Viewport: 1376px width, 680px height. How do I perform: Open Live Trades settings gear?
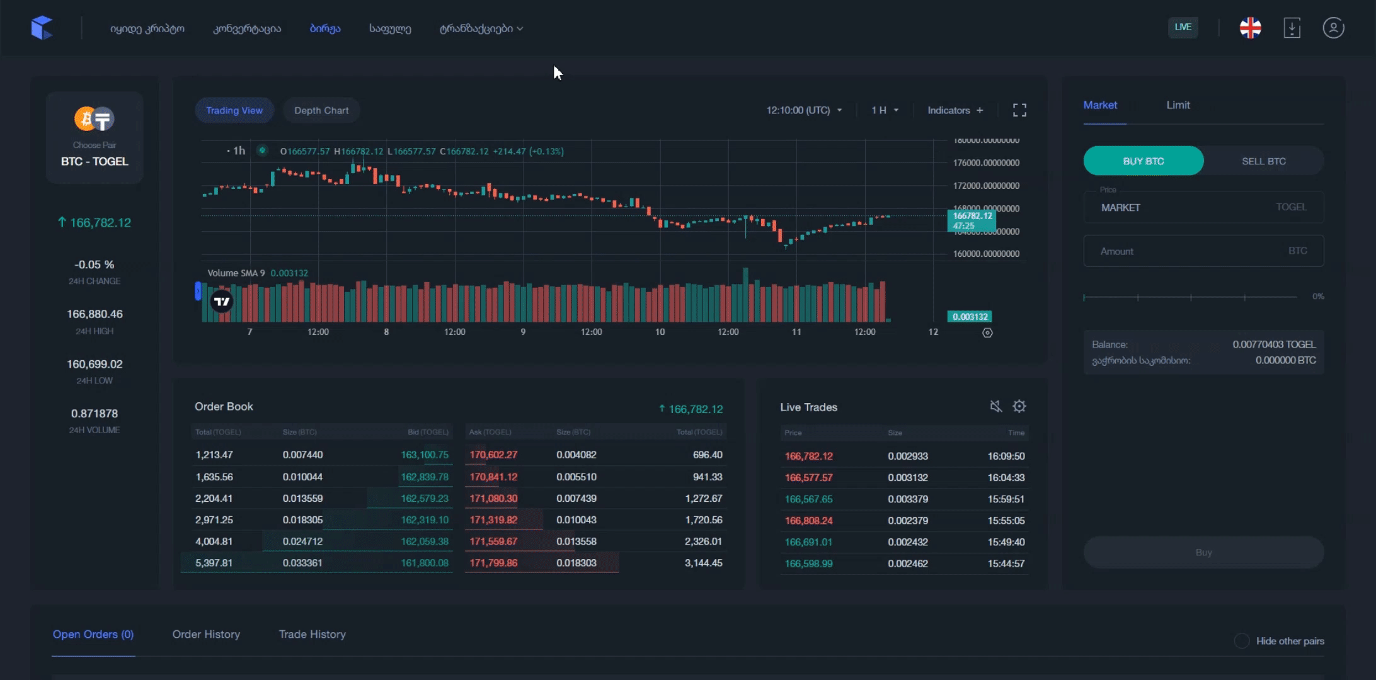(x=1019, y=407)
